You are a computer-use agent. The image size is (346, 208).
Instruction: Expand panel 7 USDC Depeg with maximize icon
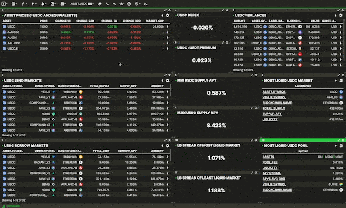pyautogui.click(x=223, y=10)
